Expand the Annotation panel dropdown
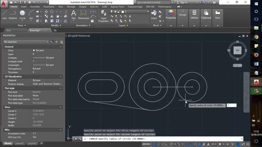The width and height of the screenshot is (262, 147). point(83,25)
